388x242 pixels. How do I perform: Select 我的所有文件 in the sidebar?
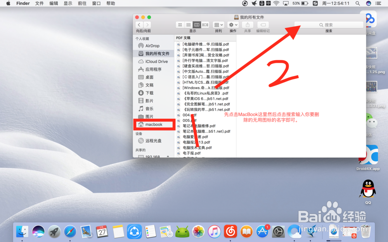[x=153, y=53]
